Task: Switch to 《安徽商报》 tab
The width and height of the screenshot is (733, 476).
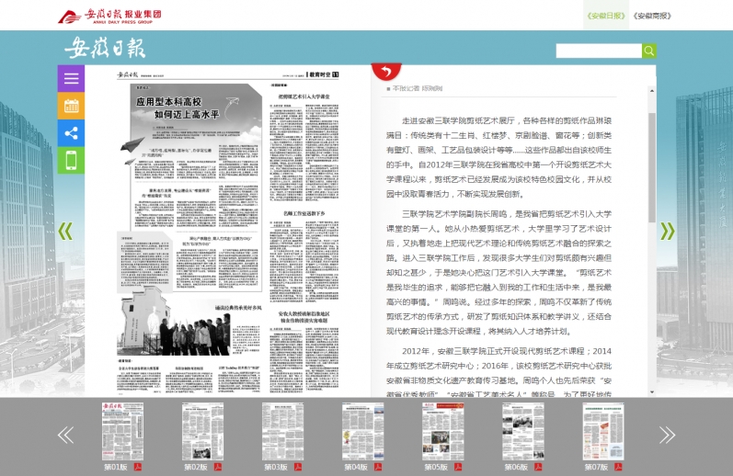Action: [652, 16]
